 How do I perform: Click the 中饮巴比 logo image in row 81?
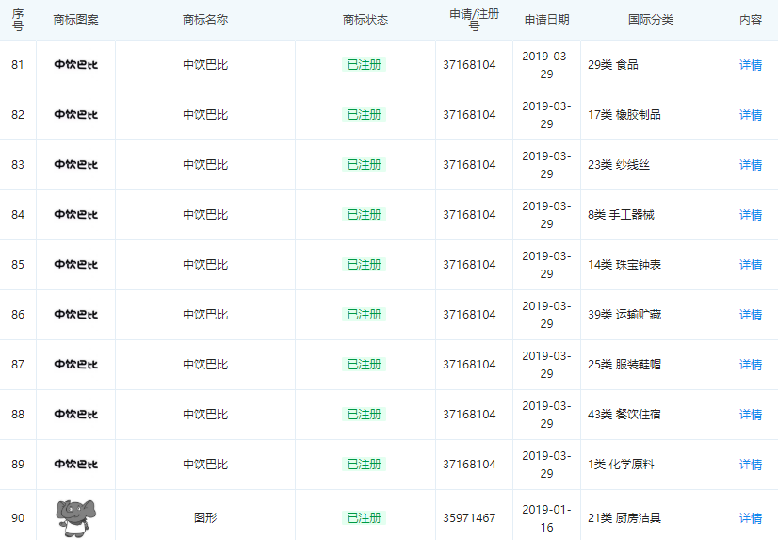(x=75, y=65)
